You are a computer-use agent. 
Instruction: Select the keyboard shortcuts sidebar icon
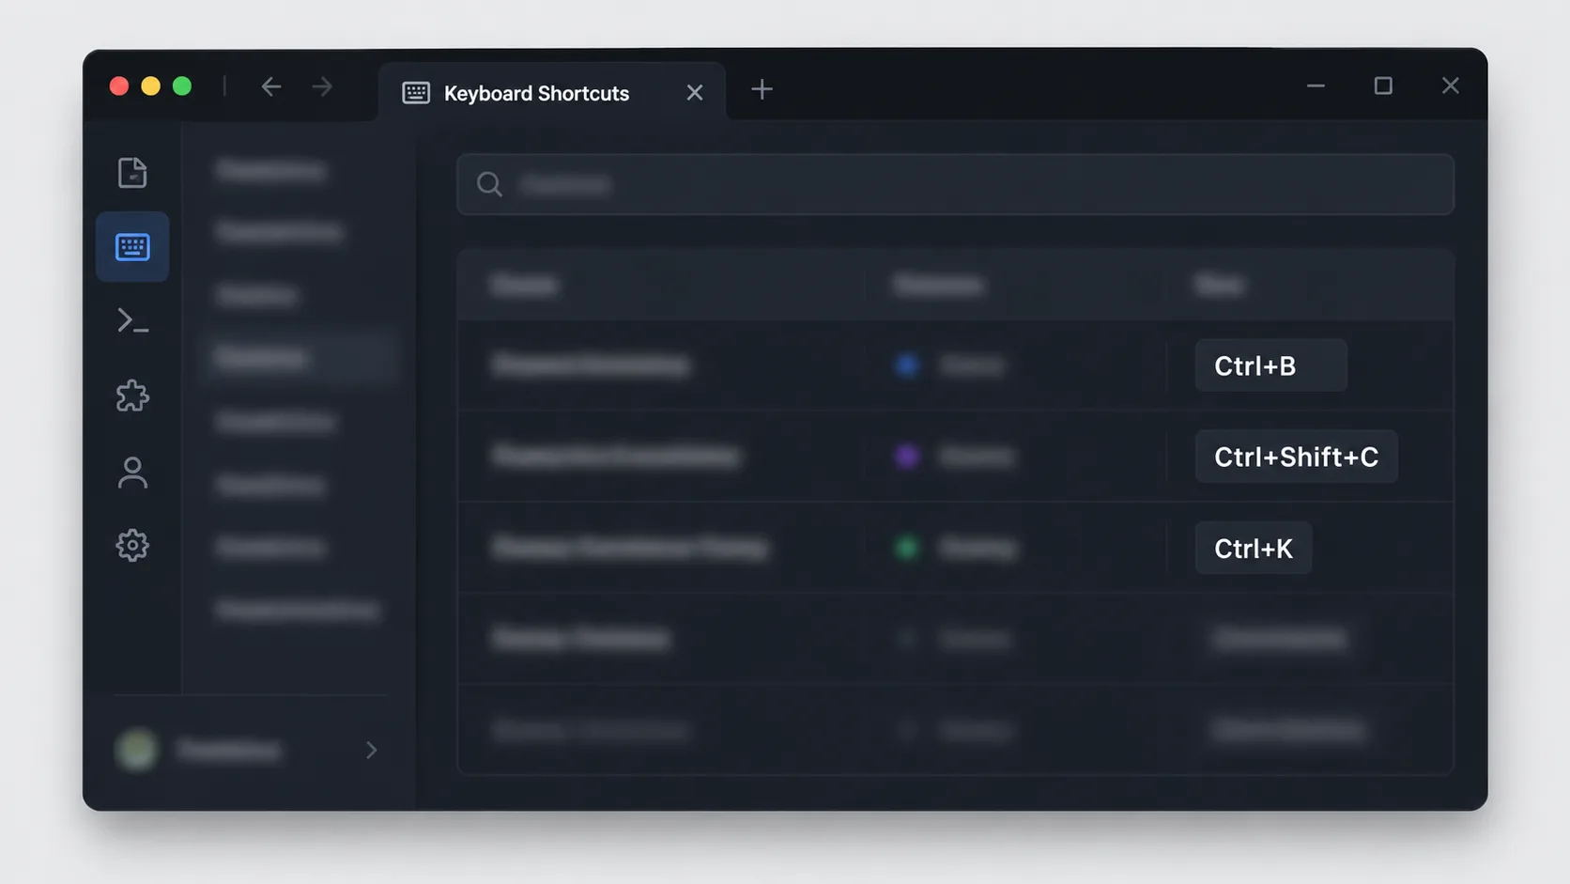(x=132, y=247)
